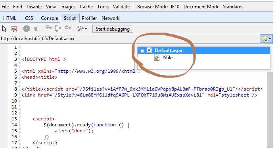Click the step into icon
Viewport: 276px width, 149px height.
click(x=49, y=28)
